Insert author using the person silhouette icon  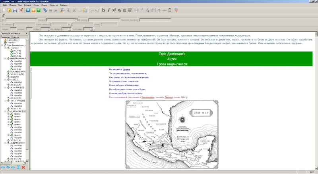(x=170, y=10)
